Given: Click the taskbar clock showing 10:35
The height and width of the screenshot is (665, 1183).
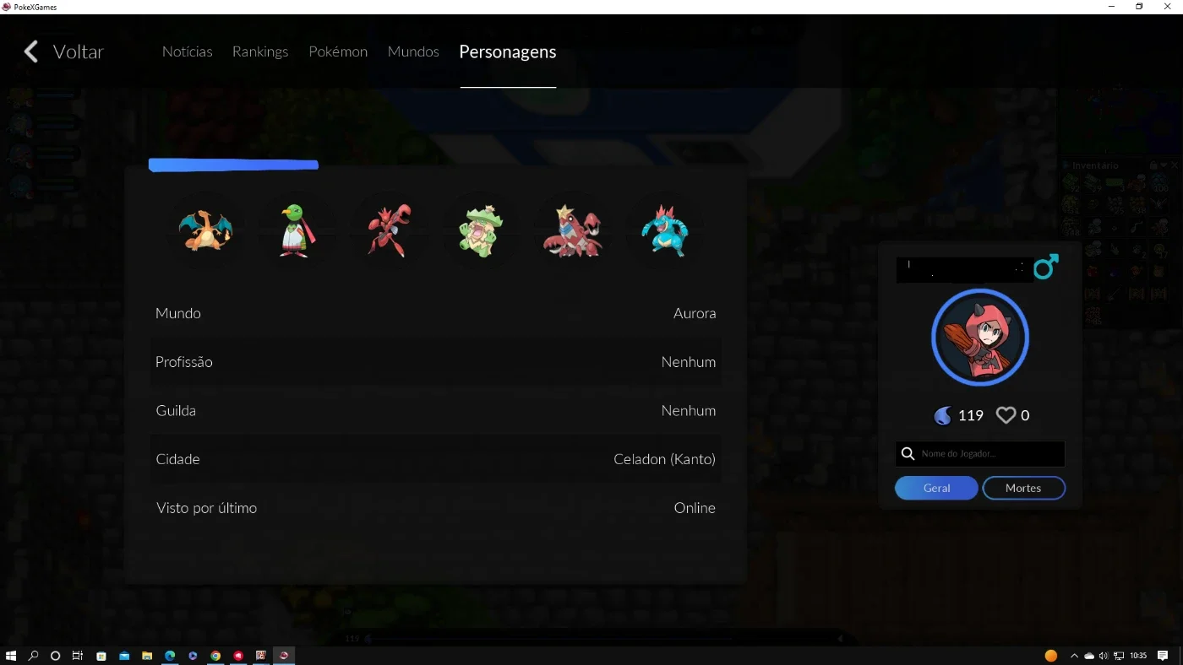Looking at the screenshot, I should [1138, 656].
